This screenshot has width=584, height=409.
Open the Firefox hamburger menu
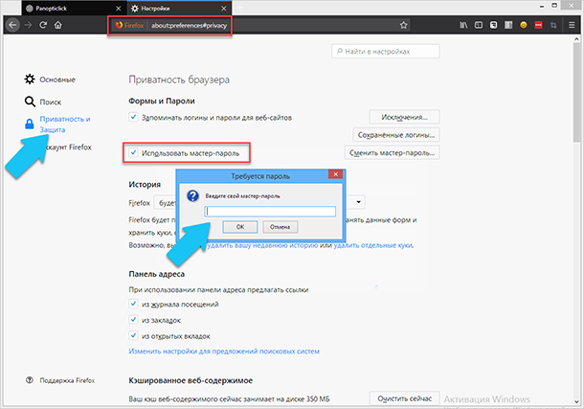(x=572, y=25)
